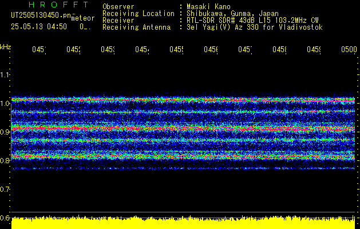Click the 0451 time axis marker

tap(39, 50)
